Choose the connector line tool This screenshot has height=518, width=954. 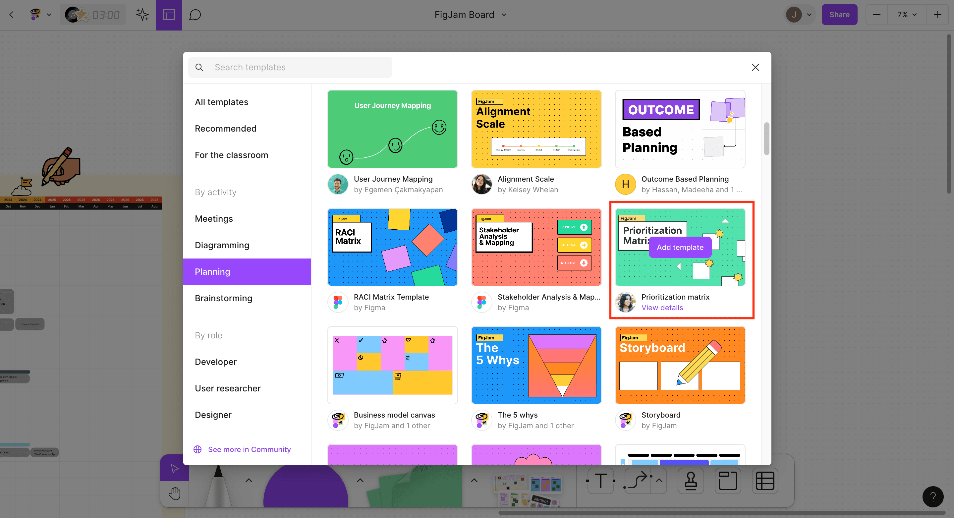[637, 481]
